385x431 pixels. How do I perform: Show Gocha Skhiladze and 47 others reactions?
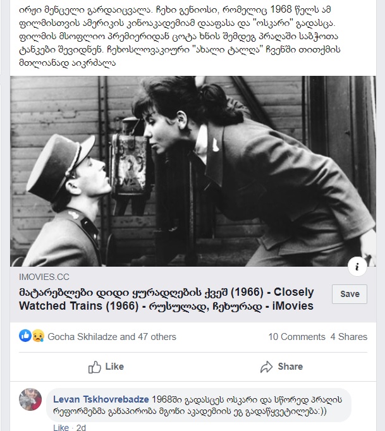[112, 337]
